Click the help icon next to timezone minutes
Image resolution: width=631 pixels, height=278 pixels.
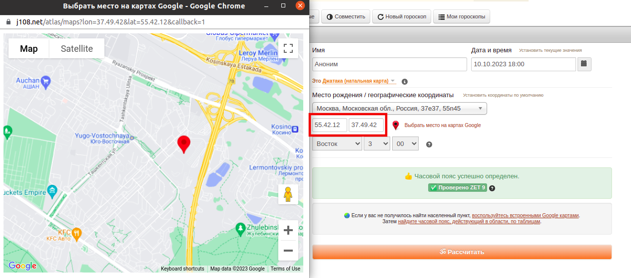tap(429, 144)
